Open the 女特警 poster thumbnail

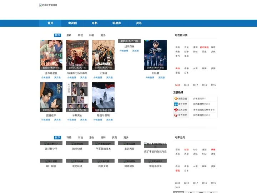point(155,55)
